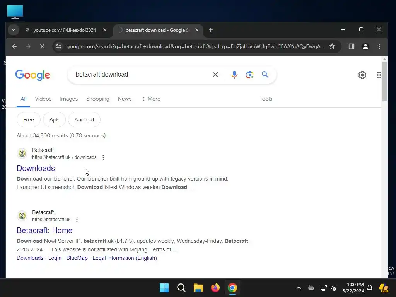The height and width of the screenshot is (297, 396).
Task: Open Google quick settings gear
Action: tap(362, 75)
